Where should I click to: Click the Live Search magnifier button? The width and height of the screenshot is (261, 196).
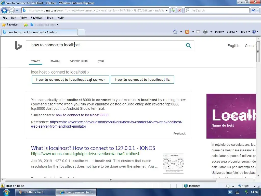point(253,10)
